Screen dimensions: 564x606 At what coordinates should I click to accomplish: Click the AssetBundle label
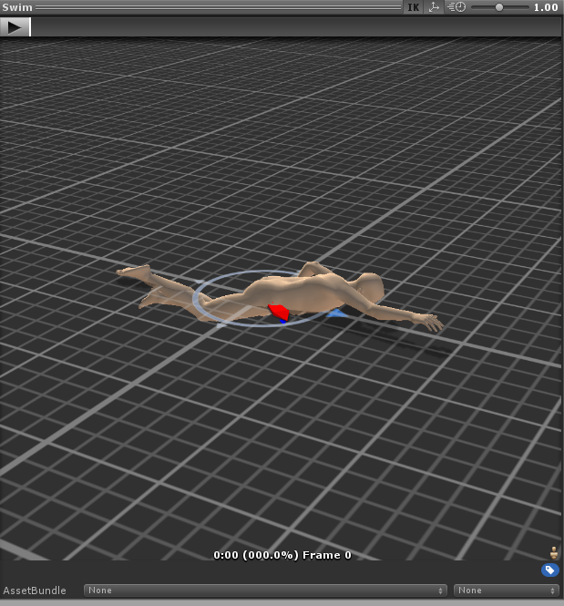point(35,591)
